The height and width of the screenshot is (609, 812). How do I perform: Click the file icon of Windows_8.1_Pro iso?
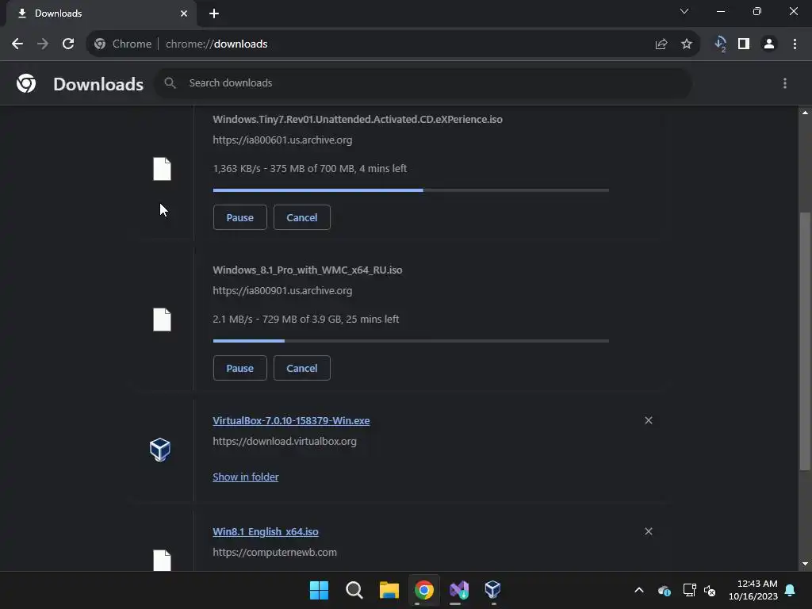(x=162, y=320)
